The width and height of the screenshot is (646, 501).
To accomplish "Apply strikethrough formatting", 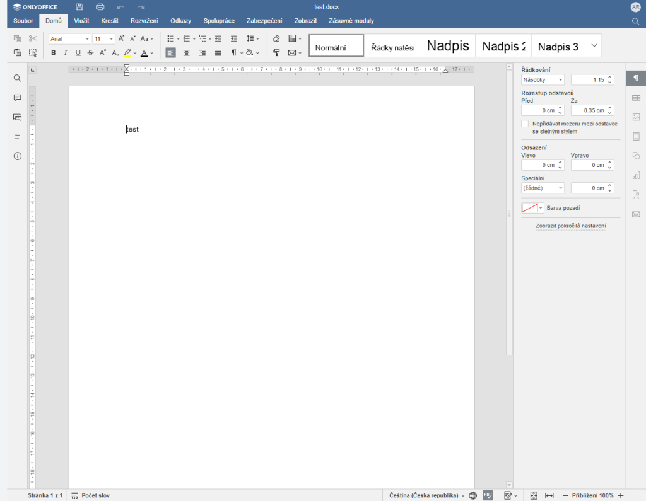I will click(90, 53).
